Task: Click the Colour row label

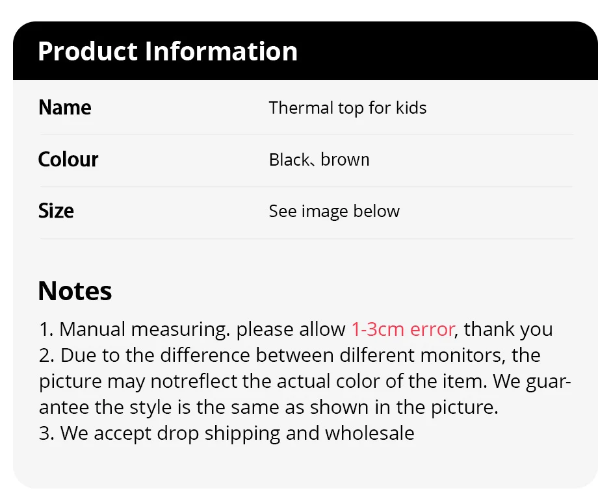Action: [68, 159]
